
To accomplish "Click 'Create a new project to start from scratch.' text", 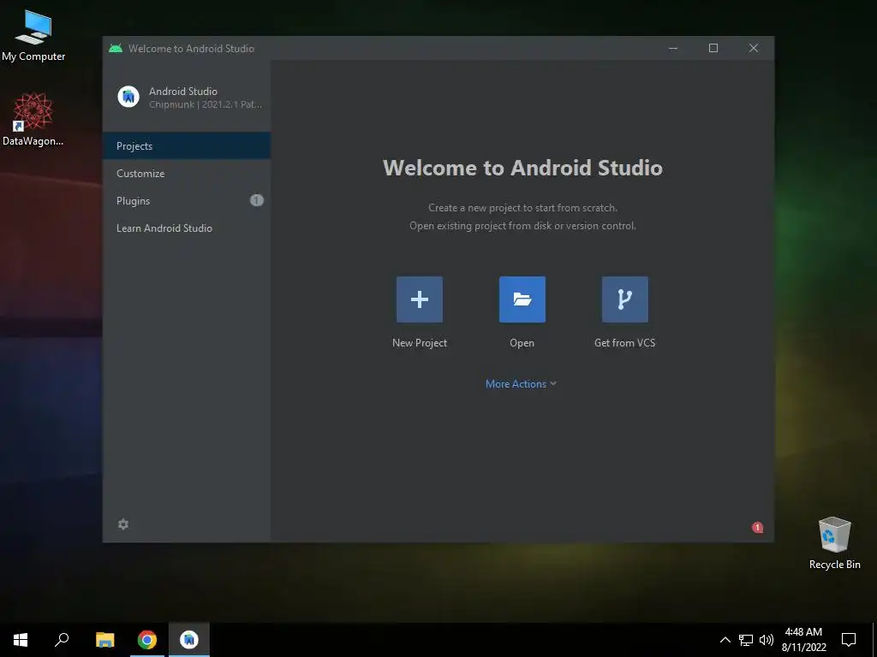I will (522, 208).
